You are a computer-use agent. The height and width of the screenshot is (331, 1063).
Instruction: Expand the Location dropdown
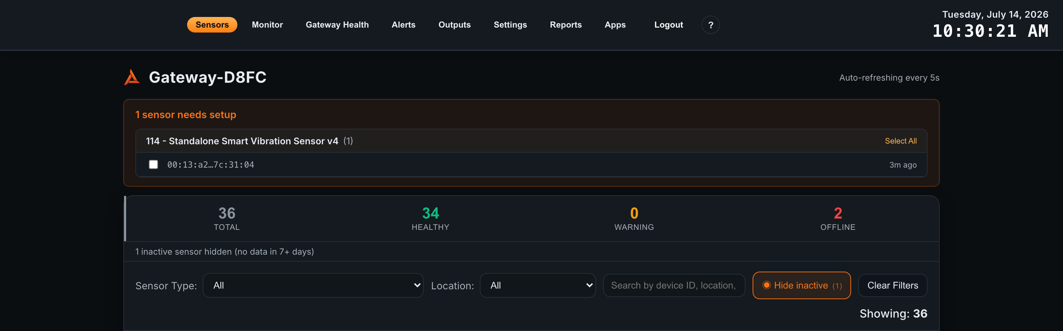537,285
